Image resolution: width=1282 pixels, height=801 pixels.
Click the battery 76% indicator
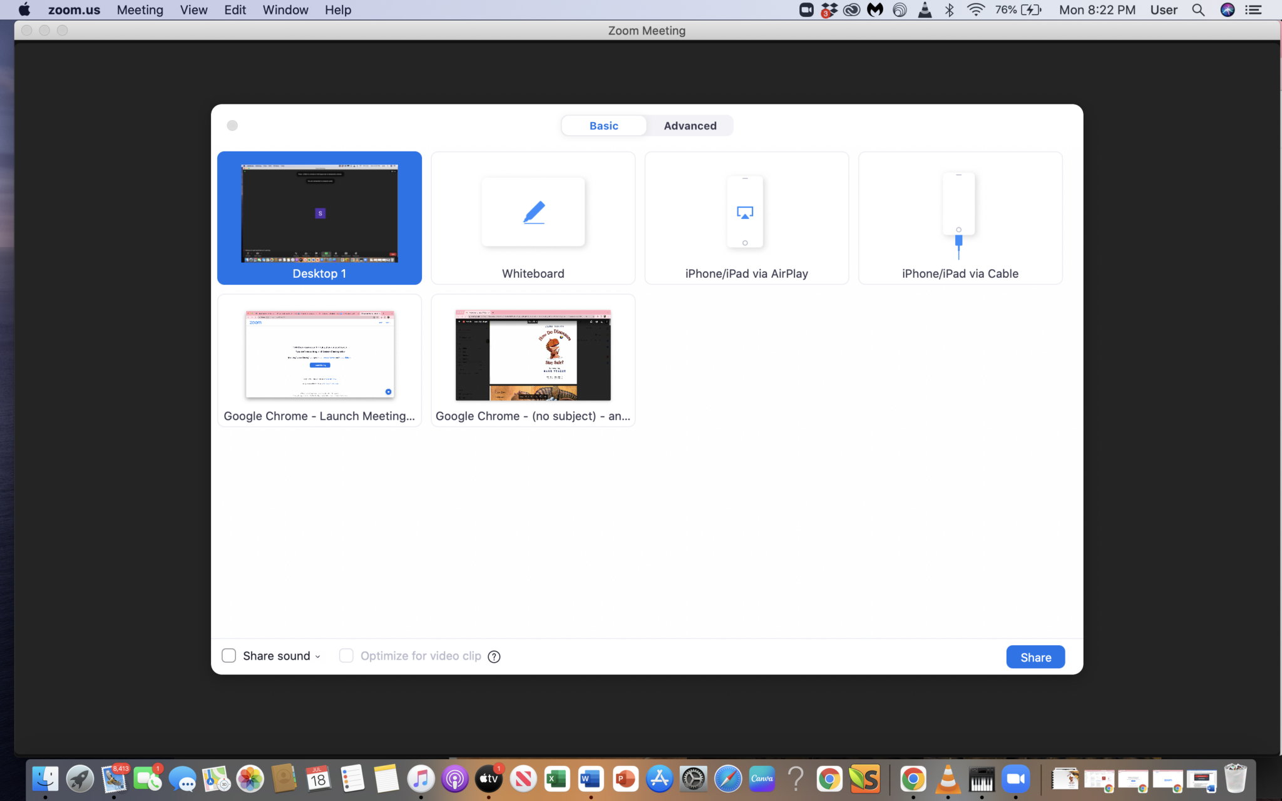click(x=1018, y=9)
